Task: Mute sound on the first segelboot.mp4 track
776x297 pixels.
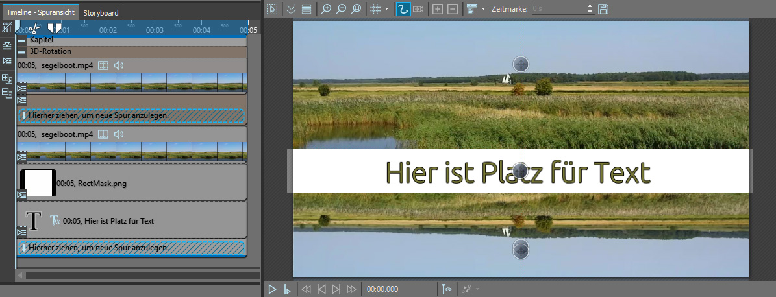Action: [x=119, y=65]
